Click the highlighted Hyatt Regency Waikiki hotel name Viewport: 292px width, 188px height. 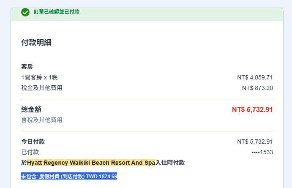pos(91,163)
